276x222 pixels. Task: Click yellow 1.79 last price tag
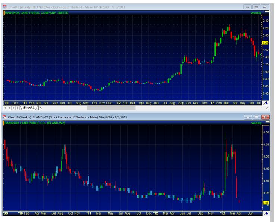point(266,43)
